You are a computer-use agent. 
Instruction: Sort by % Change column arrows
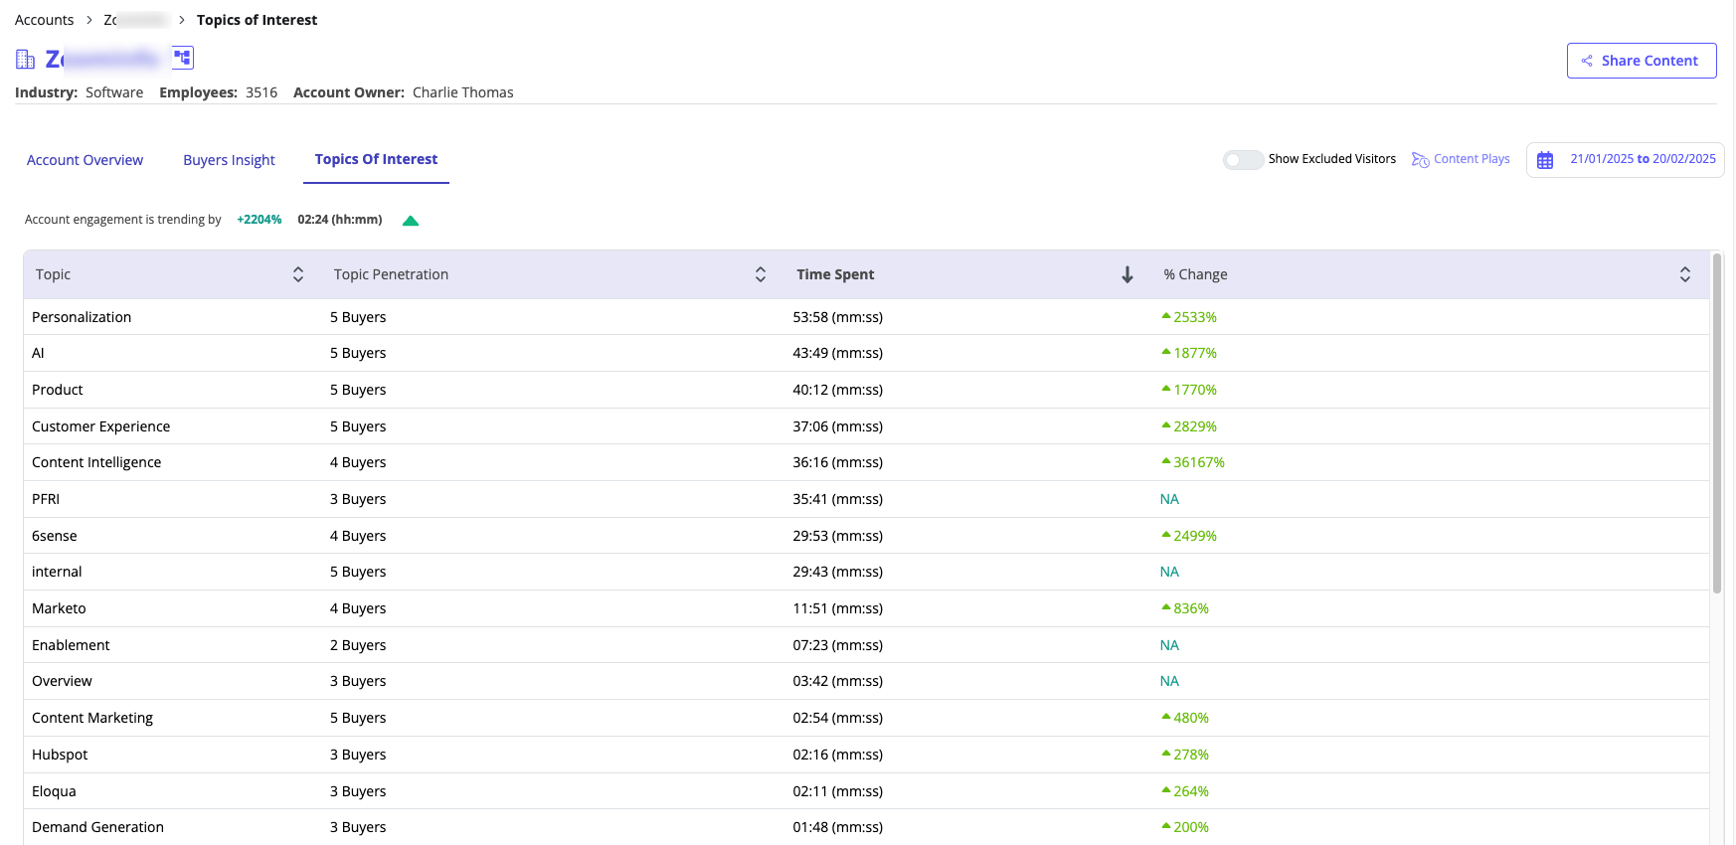[1685, 275]
